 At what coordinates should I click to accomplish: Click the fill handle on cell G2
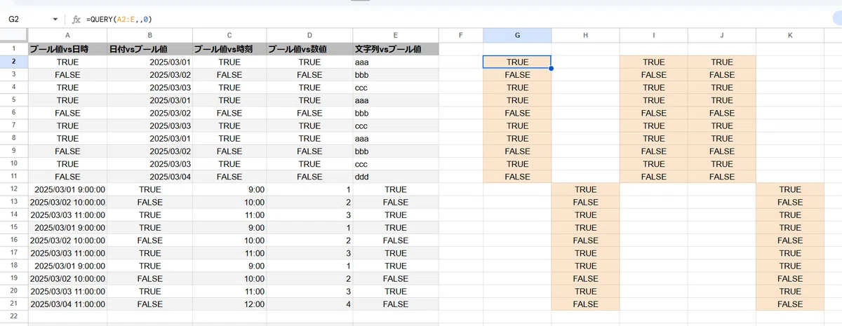click(x=552, y=69)
